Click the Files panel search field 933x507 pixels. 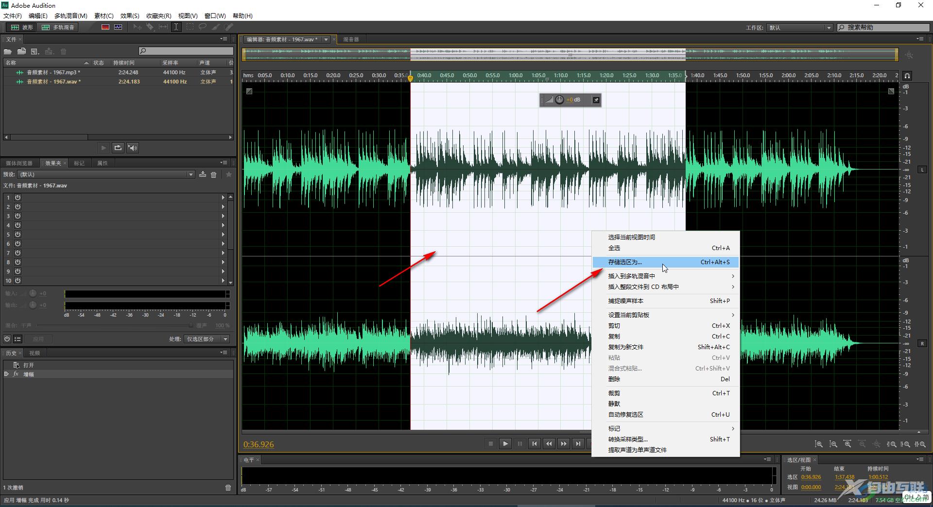(x=186, y=51)
